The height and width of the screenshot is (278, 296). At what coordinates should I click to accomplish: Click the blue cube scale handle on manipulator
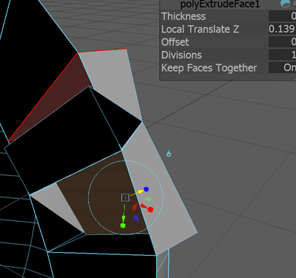tap(147, 189)
